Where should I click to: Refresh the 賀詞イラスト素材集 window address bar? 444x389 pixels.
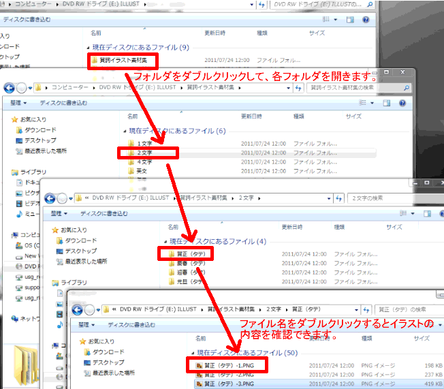298,88
